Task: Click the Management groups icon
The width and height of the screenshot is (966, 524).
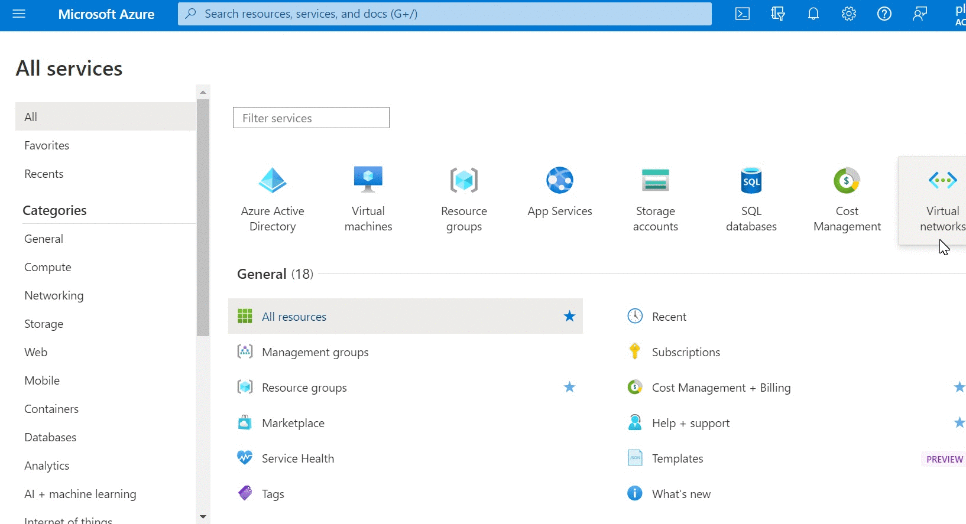Action: point(245,351)
